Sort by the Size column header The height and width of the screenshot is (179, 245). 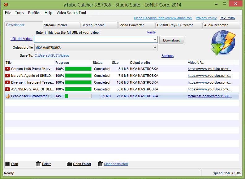[x=120, y=63]
